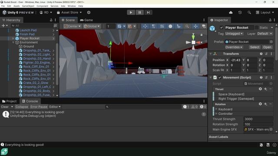Viewport: 278px width, 156px height.
Task: Toggle the grid visibility icon in Scene toolbar
Action: click(x=119, y=26)
